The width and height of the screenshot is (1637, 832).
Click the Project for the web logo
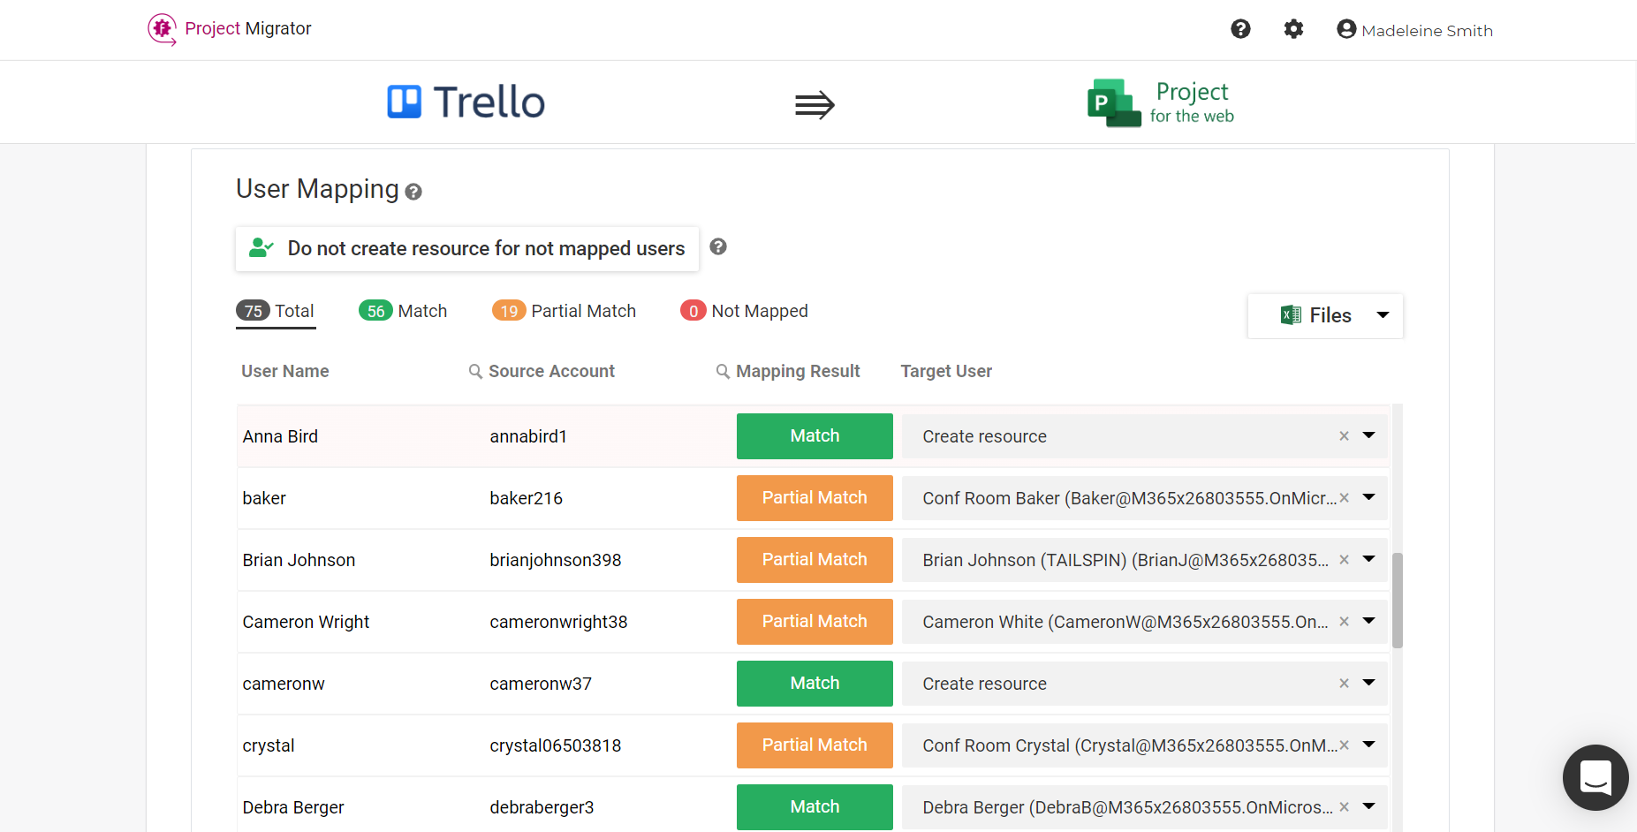point(1160,102)
